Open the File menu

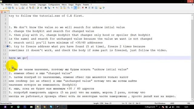click(x=2, y=5)
